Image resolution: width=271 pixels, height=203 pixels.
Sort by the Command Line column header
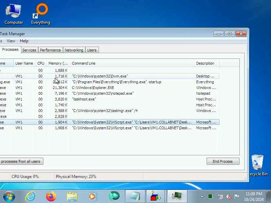[x=132, y=63]
